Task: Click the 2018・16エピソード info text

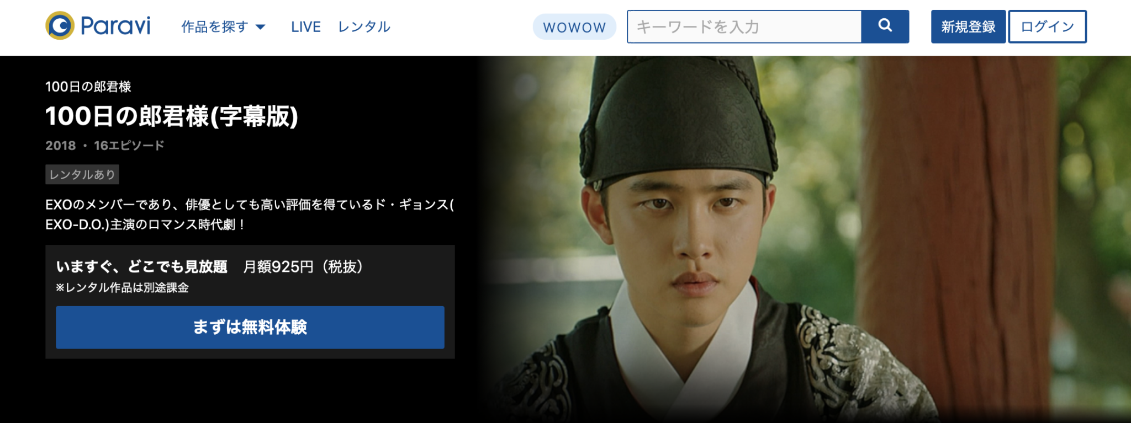Action: 105,146
